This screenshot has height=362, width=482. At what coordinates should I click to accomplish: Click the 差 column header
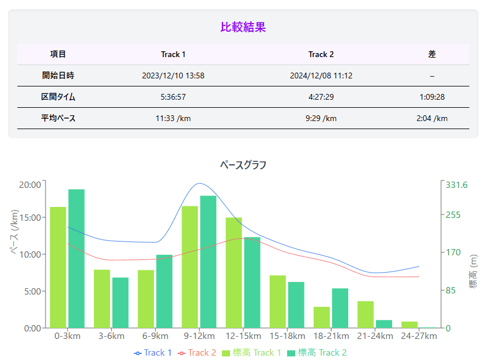(432, 54)
